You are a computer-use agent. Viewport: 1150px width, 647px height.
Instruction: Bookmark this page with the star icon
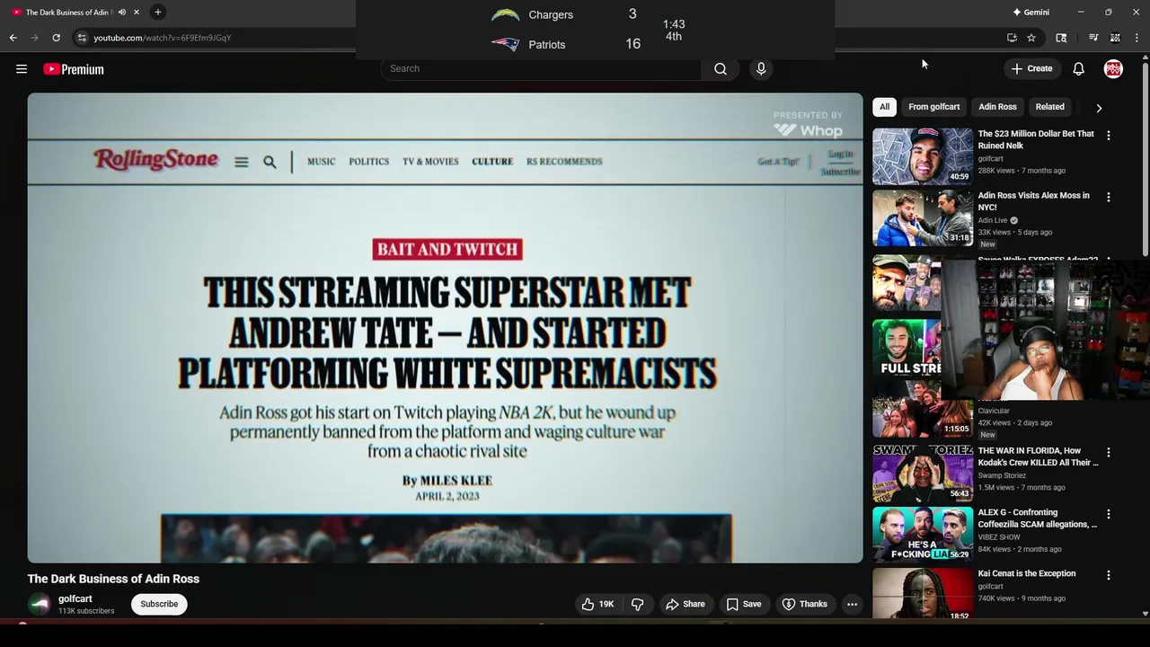pos(1031,38)
